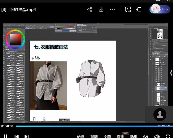Switch to picture-in-picture mini window

pos(128,10)
